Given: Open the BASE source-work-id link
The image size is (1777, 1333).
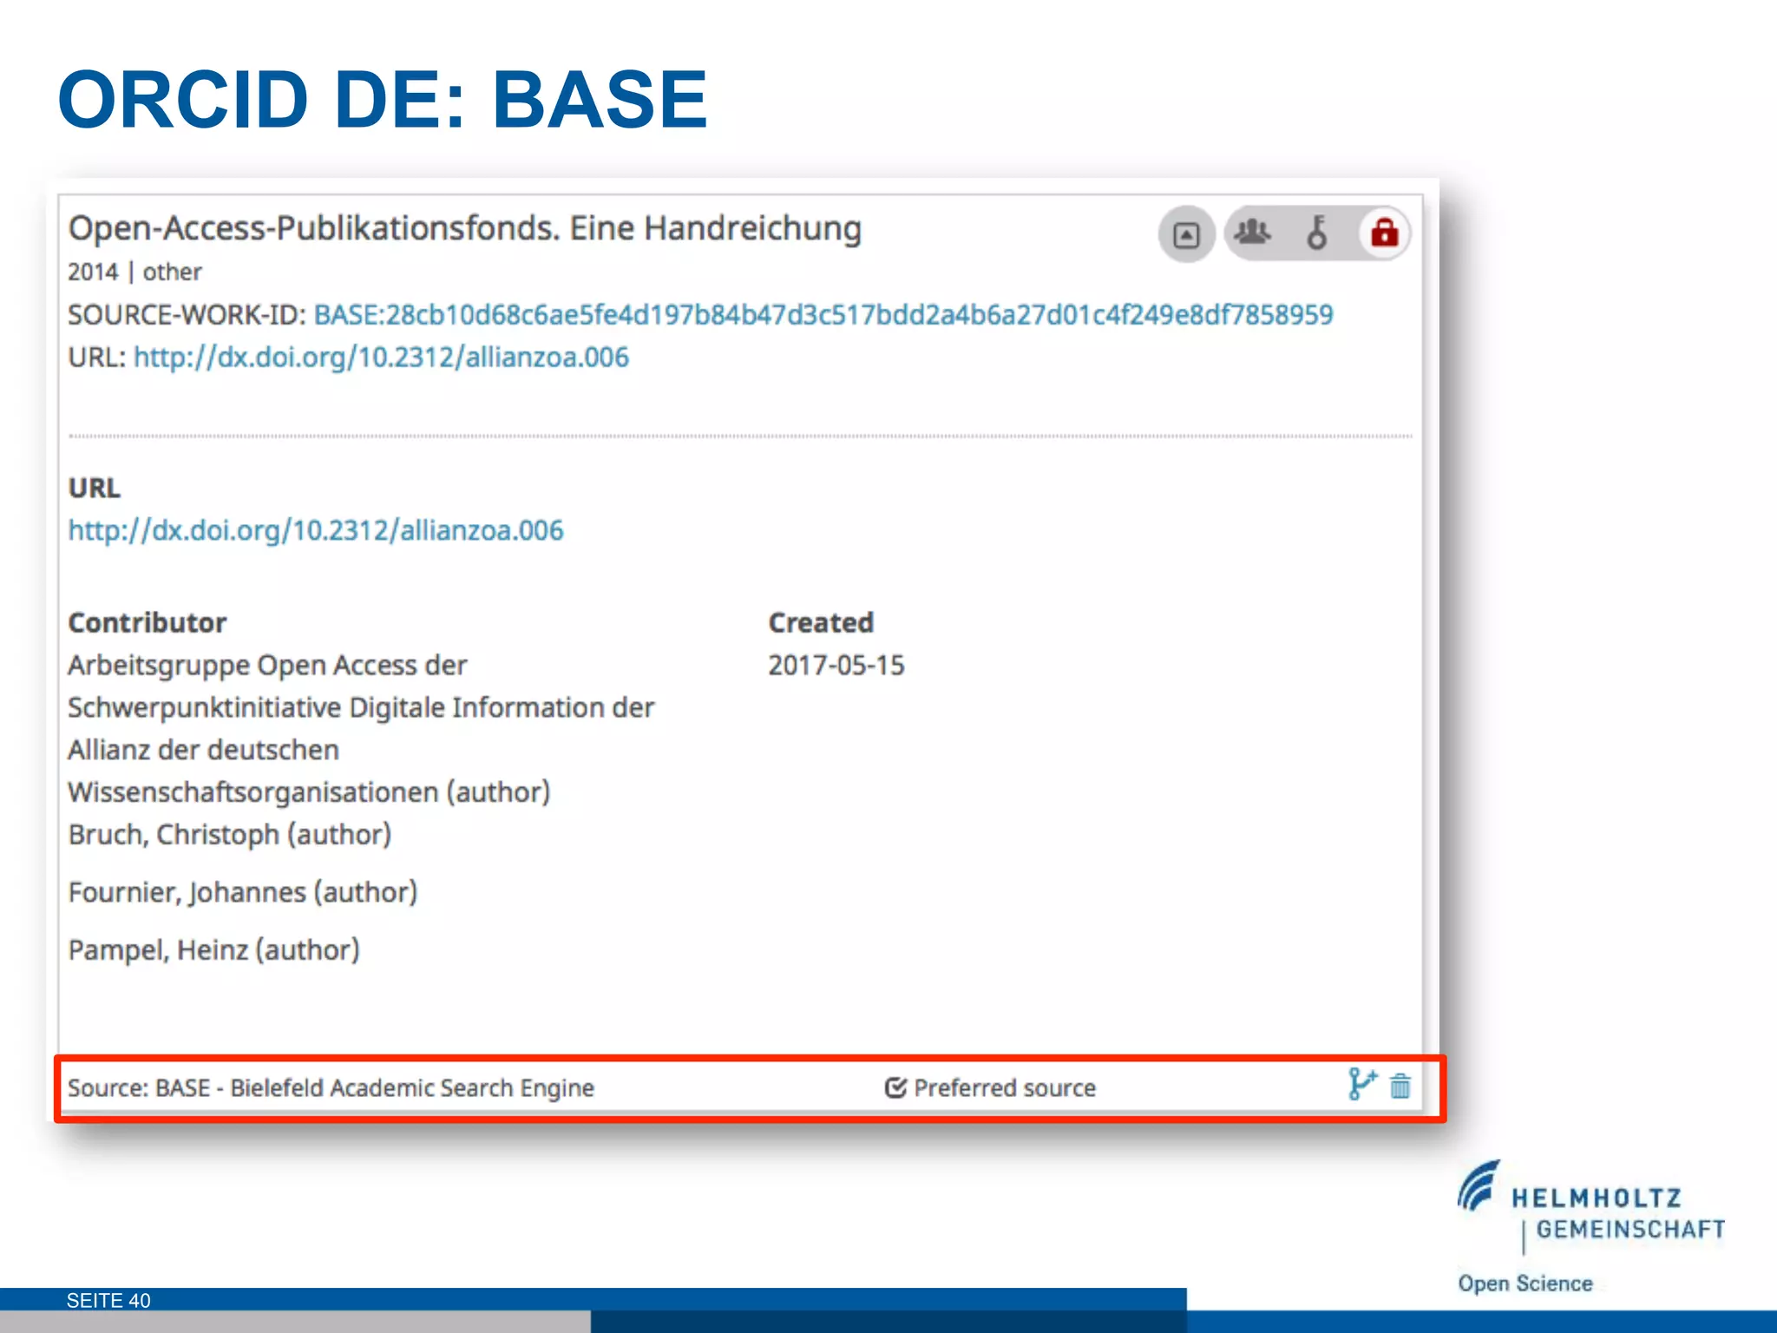Looking at the screenshot, I should click(x=823, y=314).
